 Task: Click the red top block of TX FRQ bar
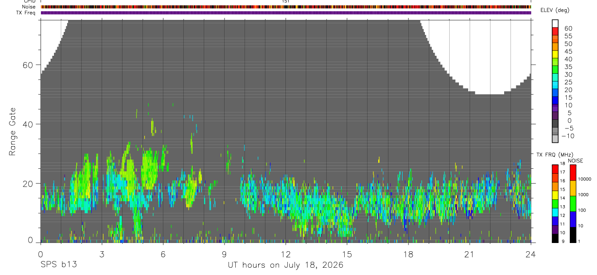pyautogui.click(x=555, y=169)
